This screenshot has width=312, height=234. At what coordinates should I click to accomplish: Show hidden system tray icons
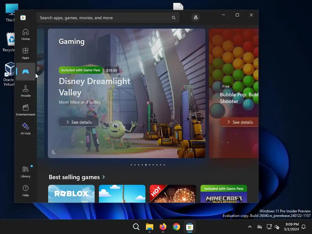coord(250,227)
